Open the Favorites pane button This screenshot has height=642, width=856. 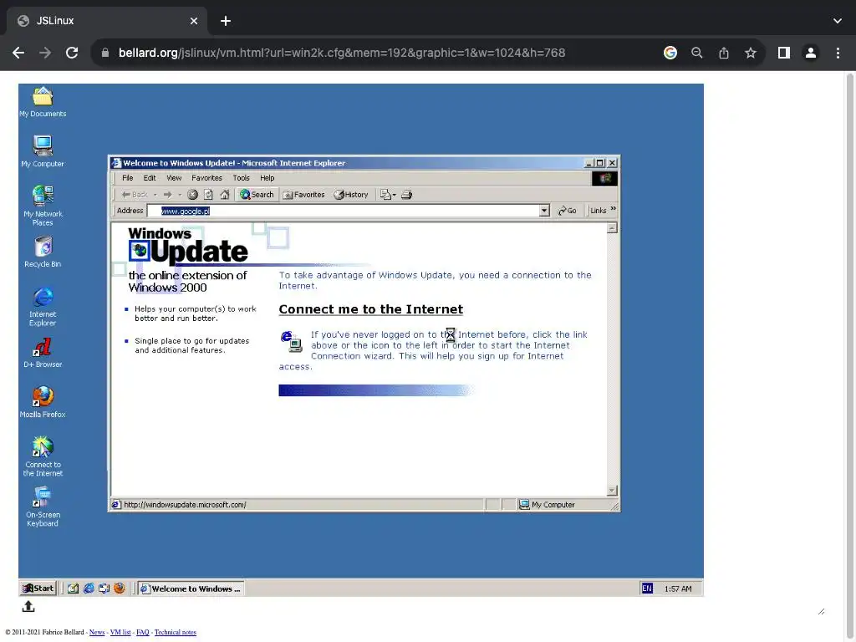[303, 194]
